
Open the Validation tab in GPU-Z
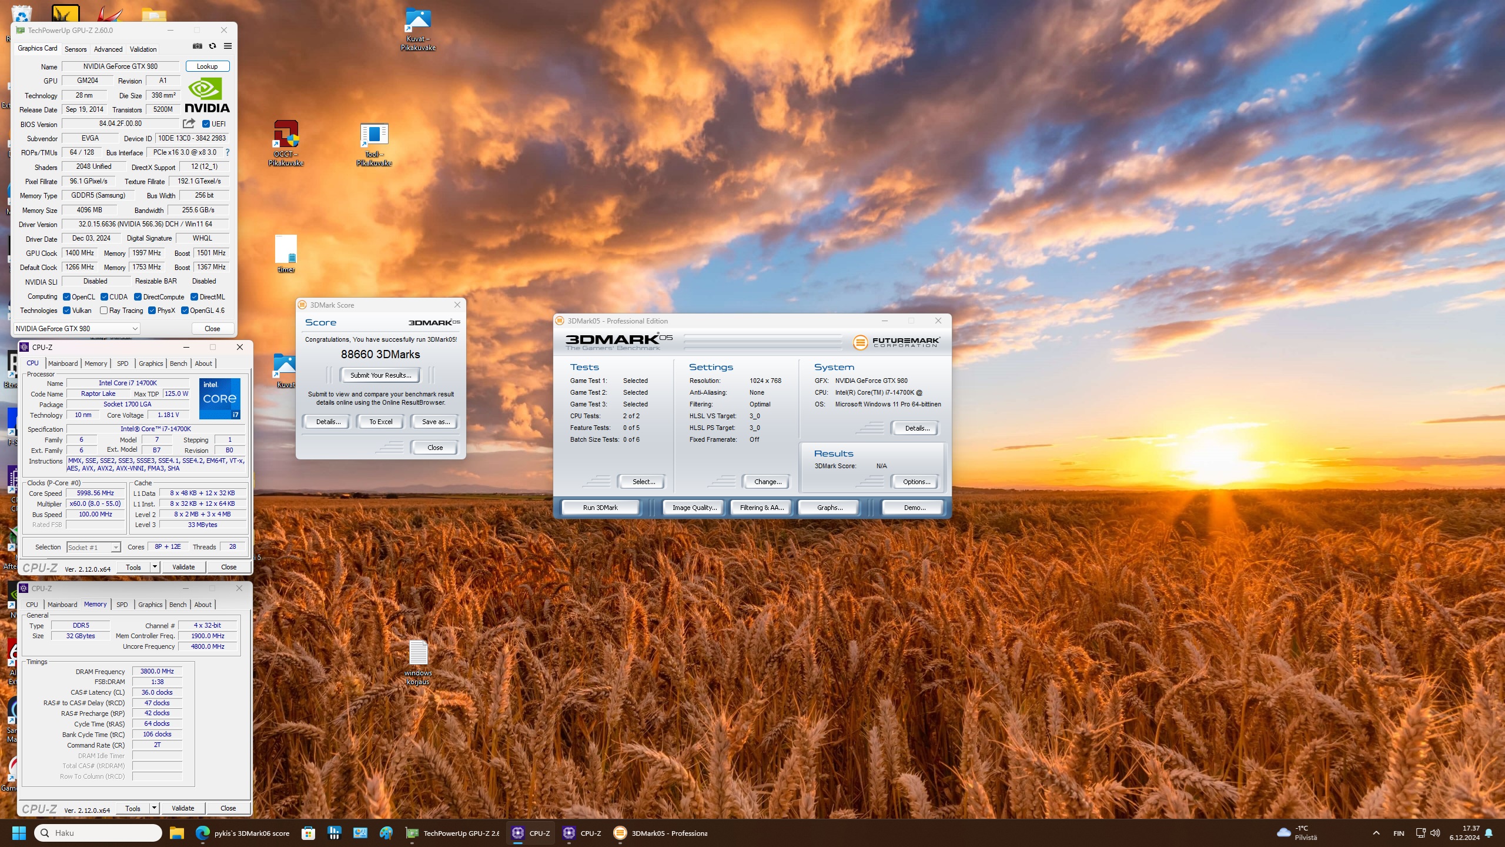tap(143, 49)
